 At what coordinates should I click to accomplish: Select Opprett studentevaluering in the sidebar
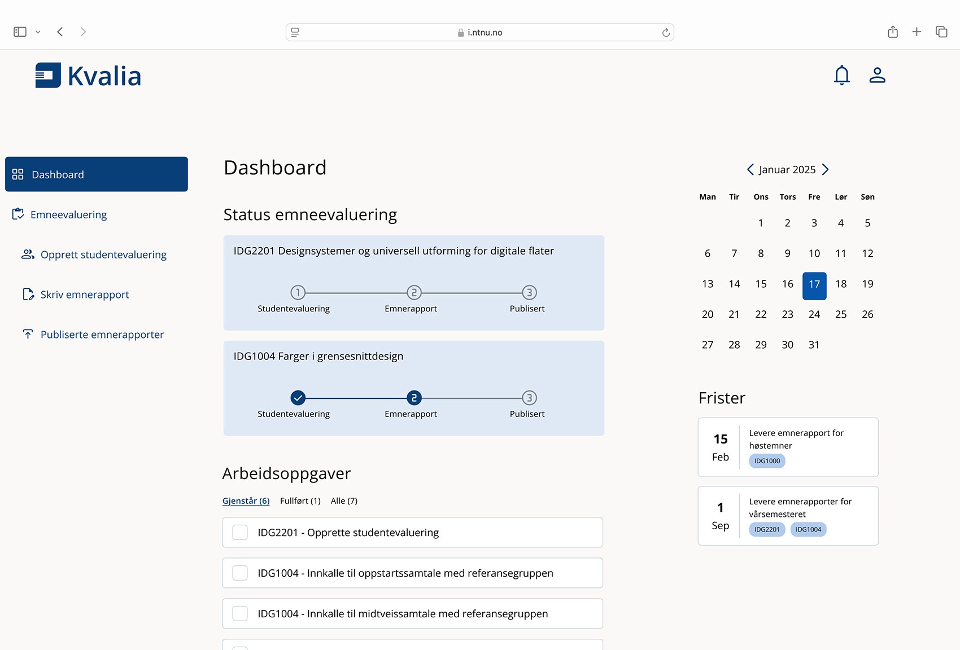(103, 254)
